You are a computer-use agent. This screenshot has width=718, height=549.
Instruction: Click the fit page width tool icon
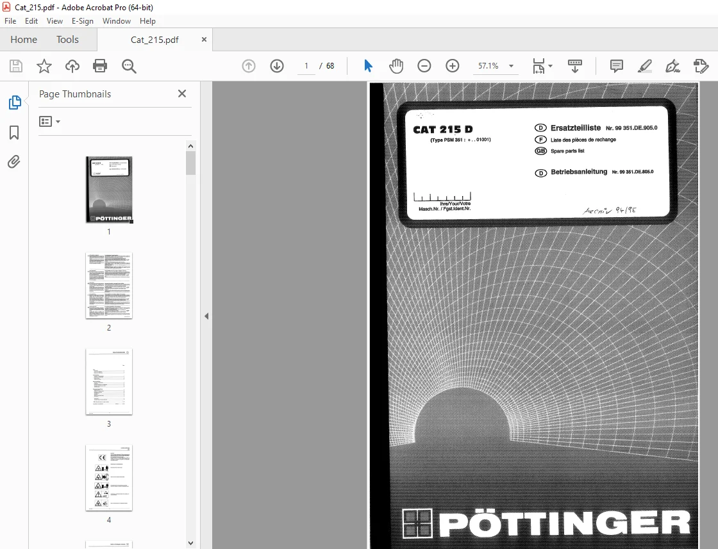(x=538, y=66)
